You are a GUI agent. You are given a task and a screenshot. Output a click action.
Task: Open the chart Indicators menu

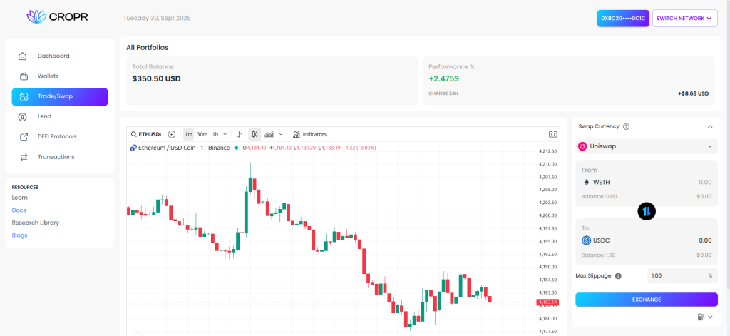(309, 134)
